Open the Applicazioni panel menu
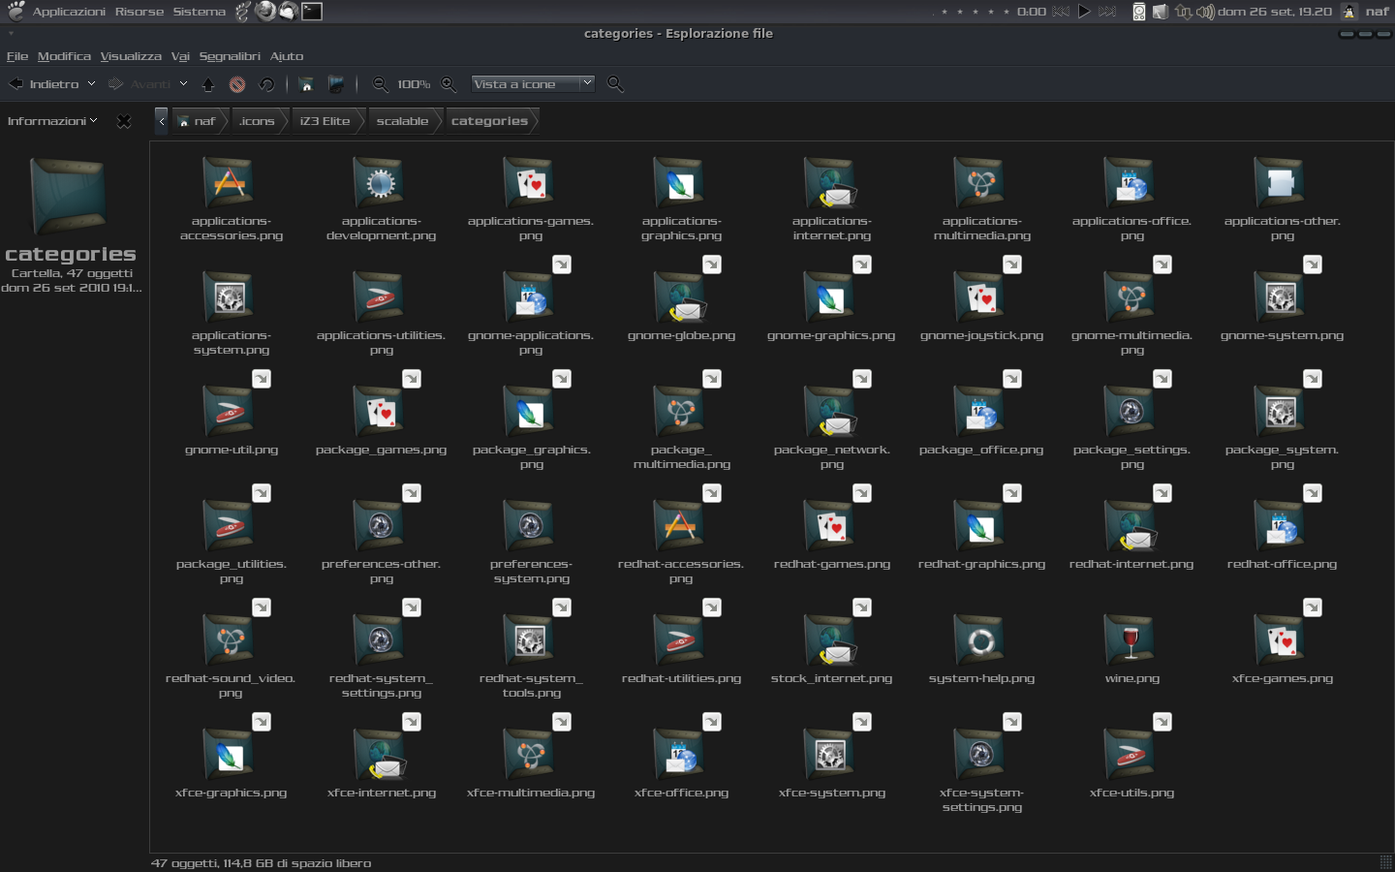This screenshot has width=1395, height=872. pos(69,12)
